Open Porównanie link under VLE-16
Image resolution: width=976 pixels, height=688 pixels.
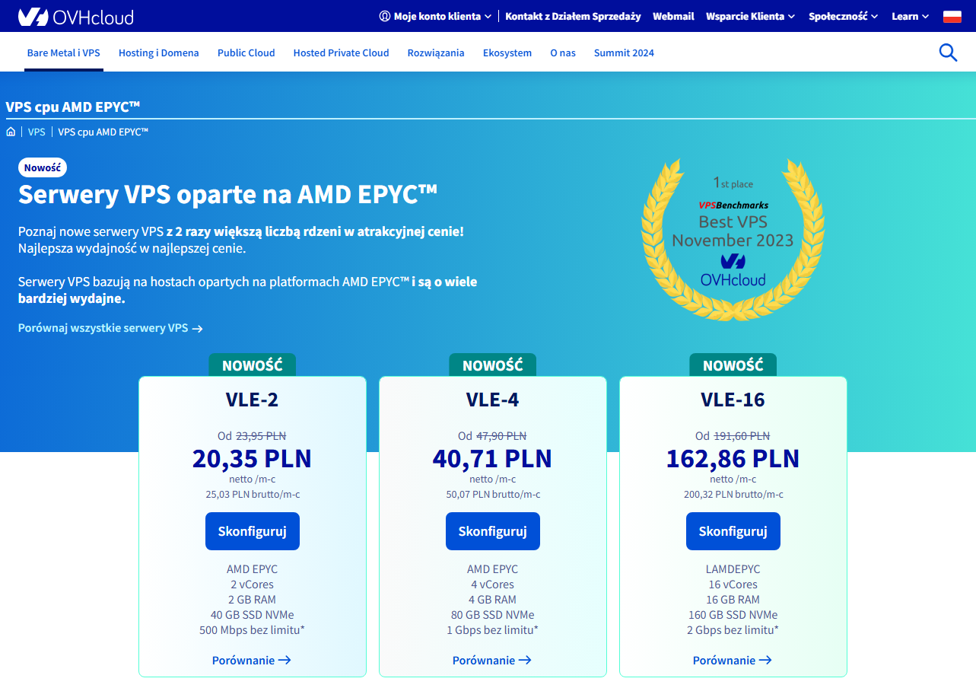[733, 661]
